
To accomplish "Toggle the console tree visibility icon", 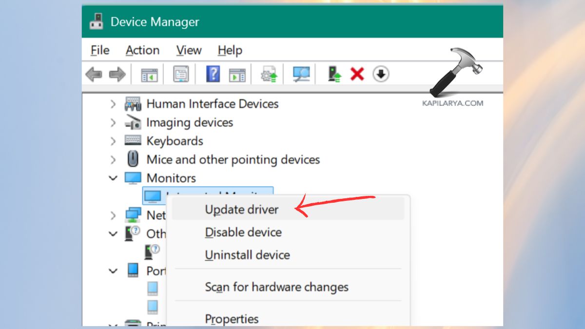I will [x=149, y=74].
